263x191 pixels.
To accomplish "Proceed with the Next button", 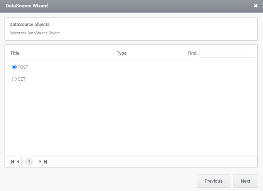I will pos(245,181).
